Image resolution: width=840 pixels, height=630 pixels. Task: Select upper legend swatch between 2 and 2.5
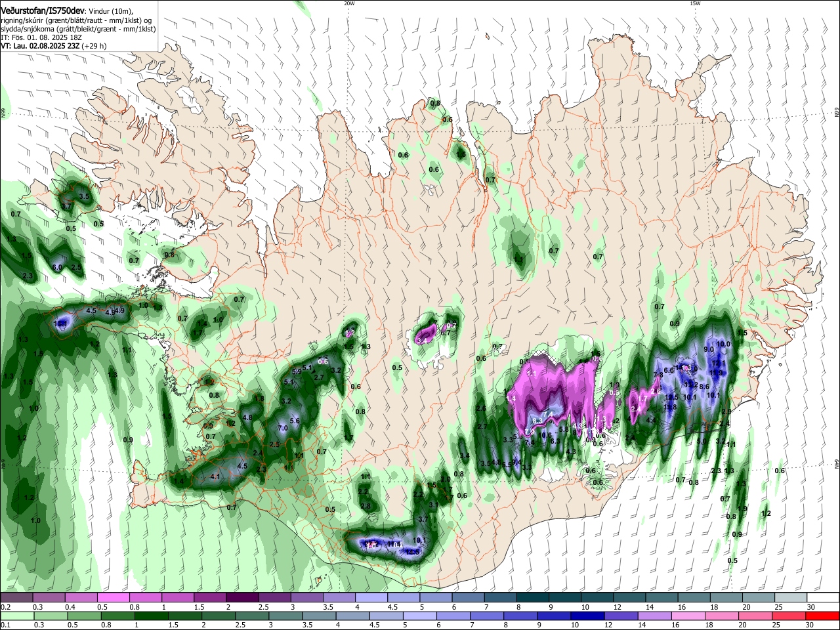coord(241,598)
